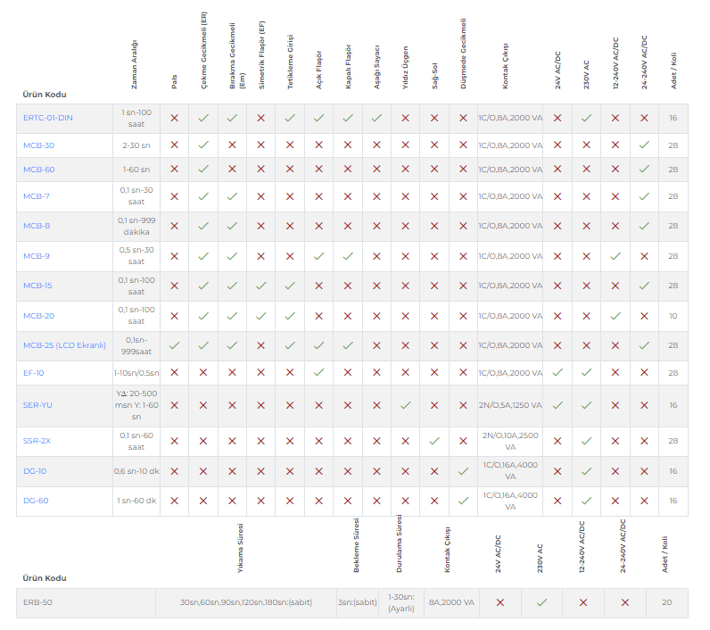Click MCB-60's 24-240V AC/DC checkmark
The height and width of the screenshot is (630, 710).
click(644, 169)
